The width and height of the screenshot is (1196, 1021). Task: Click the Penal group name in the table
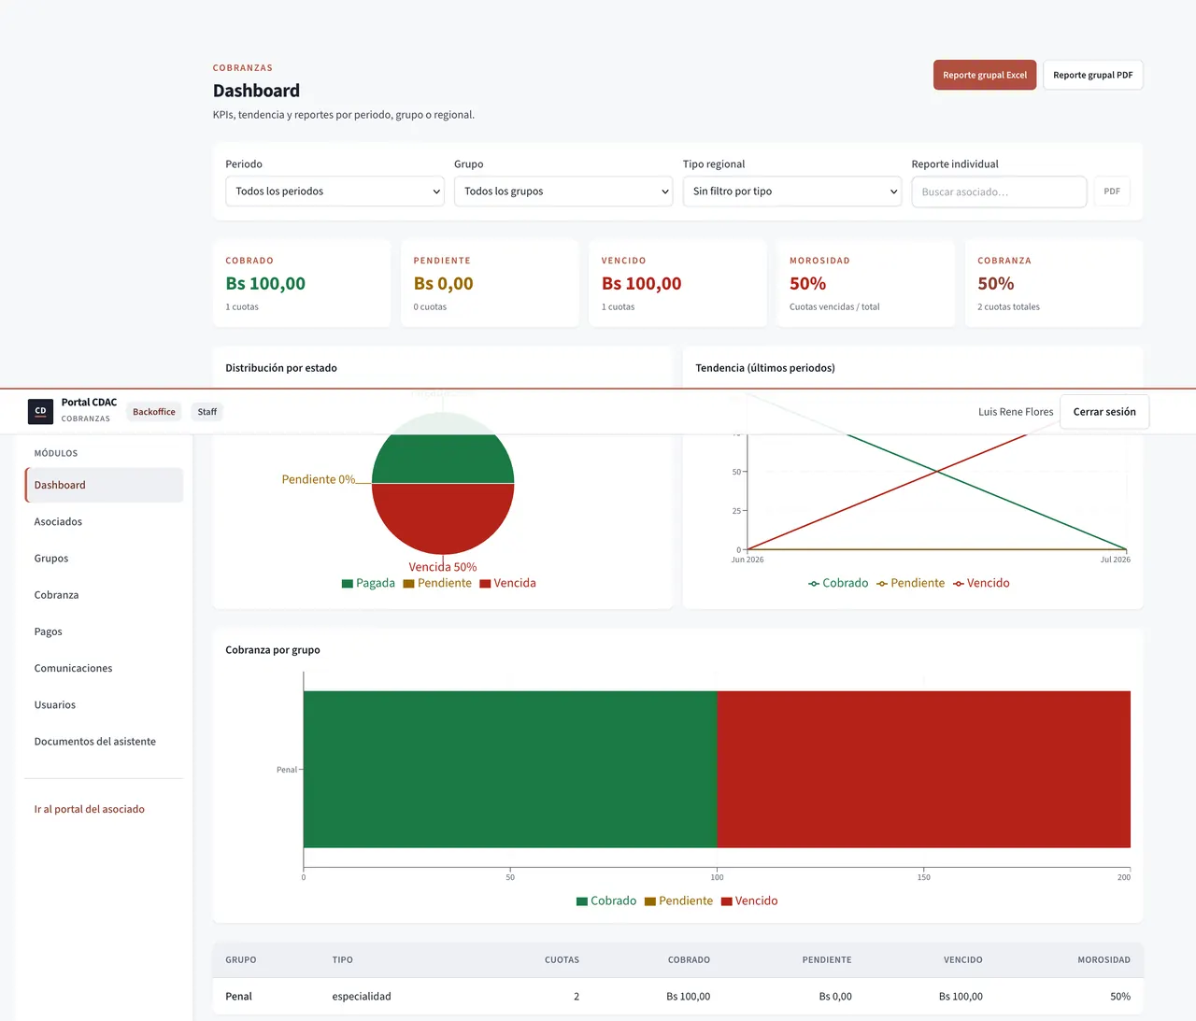click(x=238, y=997)
